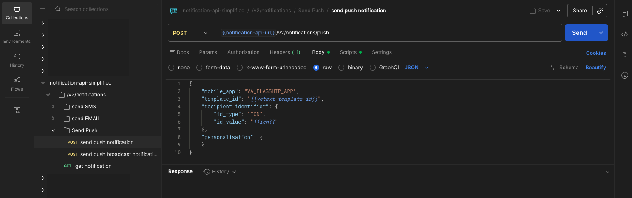The height and width of the screenshot is (198, 632).
Task: Open the comments icon in right sidebar
Action: [x=624, y=14]
